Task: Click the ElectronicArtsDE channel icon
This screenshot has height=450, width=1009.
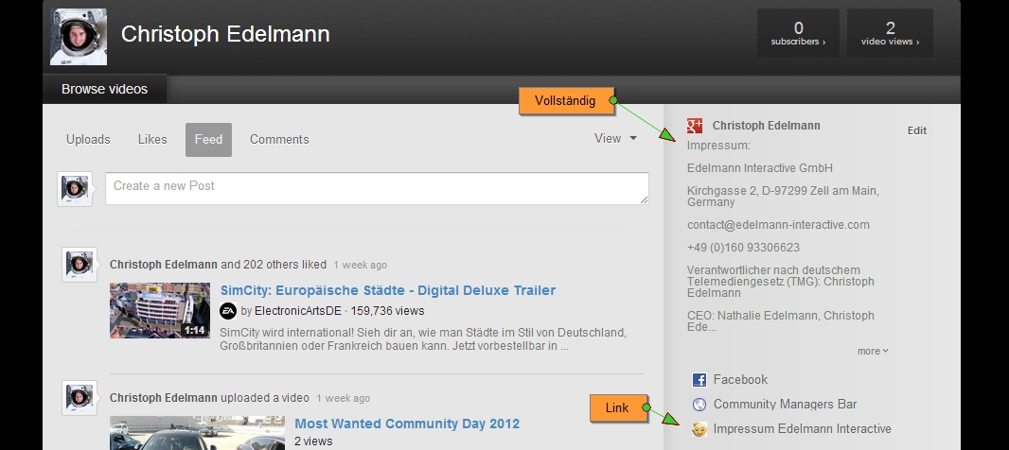Action: tap(228, 311)
